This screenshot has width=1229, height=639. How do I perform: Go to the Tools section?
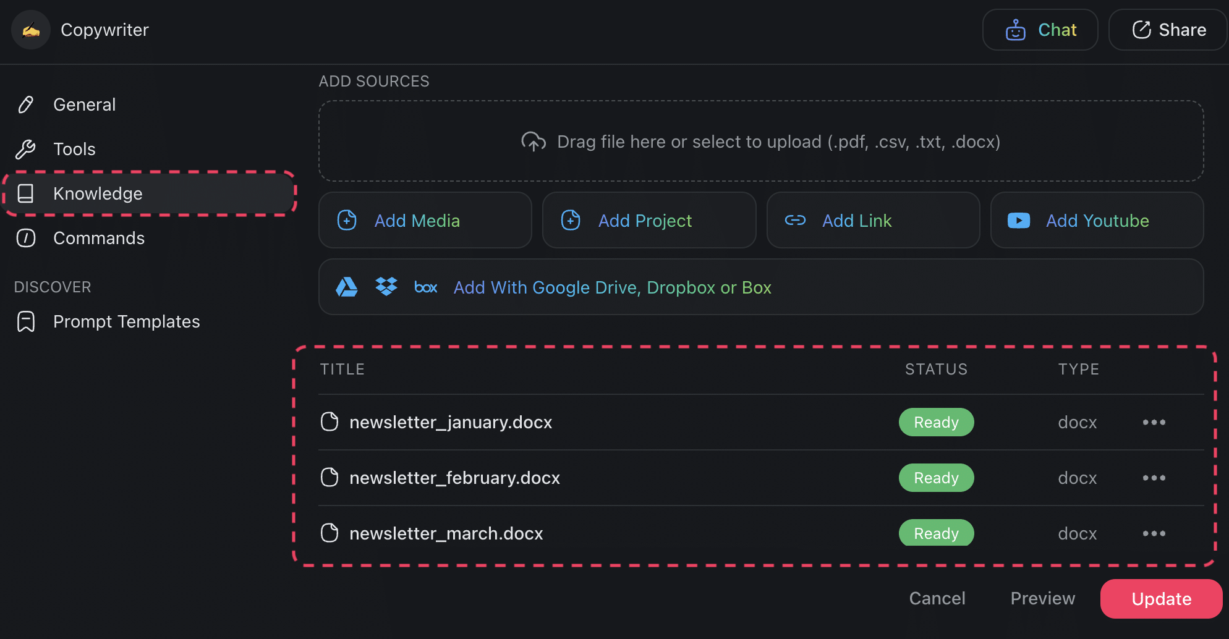tap(74, 149)
